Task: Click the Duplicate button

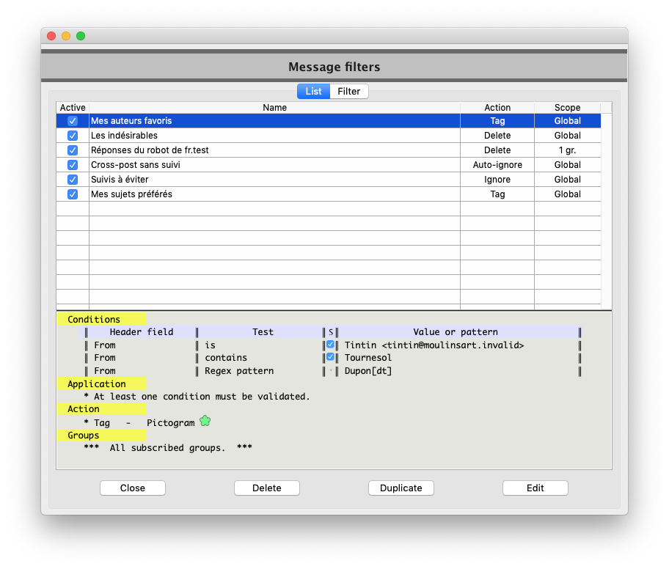Action: (x=401, y=488)
